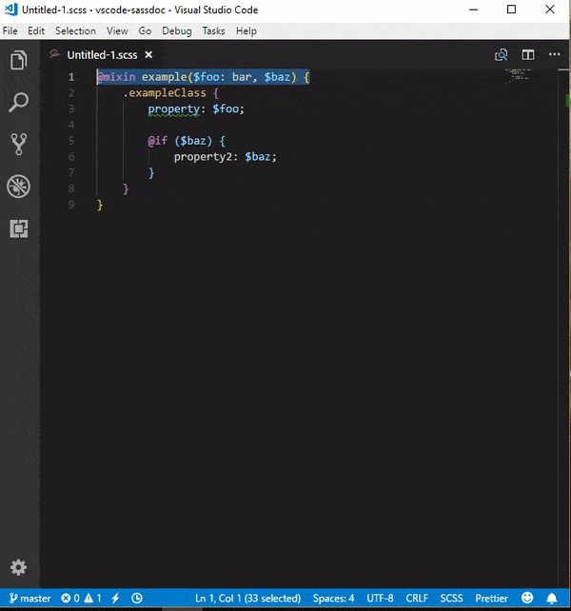This screenshot has height=611, width=571.
Task: Click $foo variable on line 3
Action: pyautogui.click(x=226, y=108)
